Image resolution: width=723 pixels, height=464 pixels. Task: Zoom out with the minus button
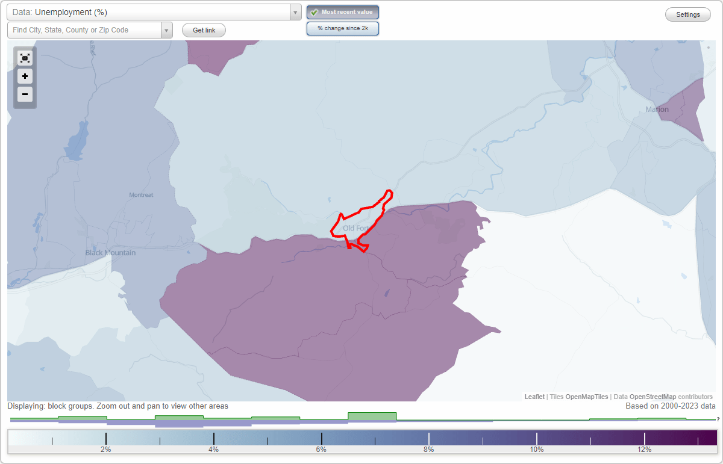pos(25,94)
